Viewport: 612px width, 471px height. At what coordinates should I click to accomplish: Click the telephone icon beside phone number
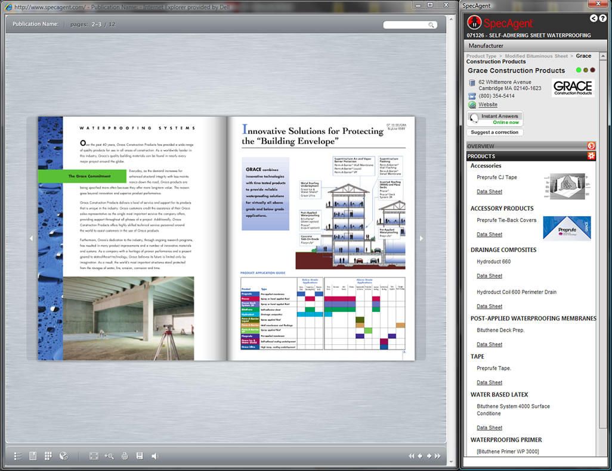(x=472, y=96)
